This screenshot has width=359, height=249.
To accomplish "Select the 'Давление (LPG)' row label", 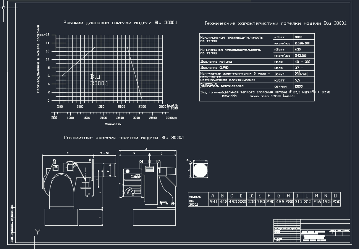I will pos(215,68).
